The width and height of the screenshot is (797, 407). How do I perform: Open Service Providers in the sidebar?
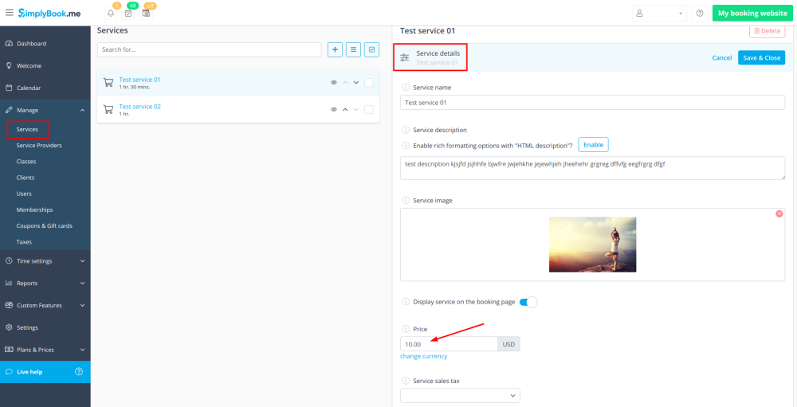point(39,145)
